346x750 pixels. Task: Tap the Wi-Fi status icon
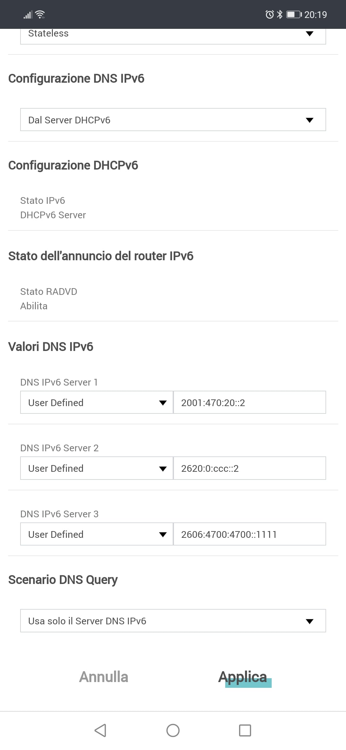click(40, 14)
